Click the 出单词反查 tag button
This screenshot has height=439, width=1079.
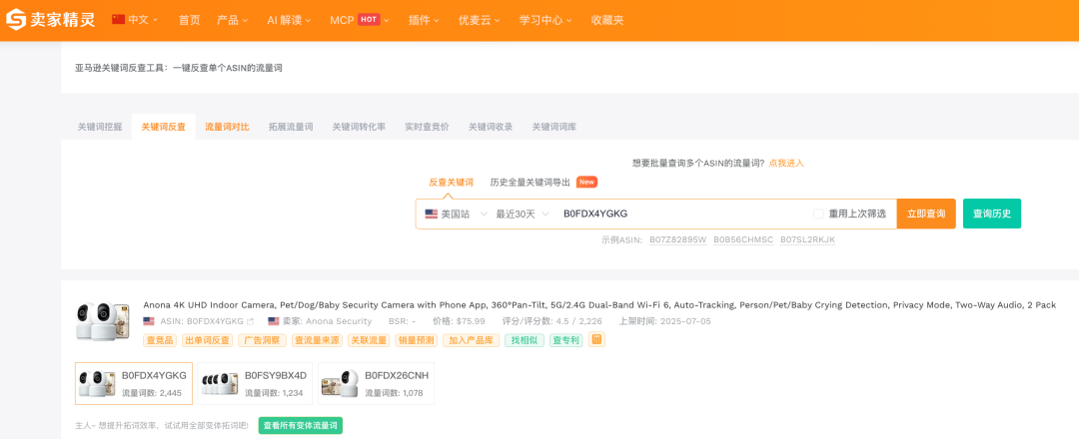pos(207,340)
